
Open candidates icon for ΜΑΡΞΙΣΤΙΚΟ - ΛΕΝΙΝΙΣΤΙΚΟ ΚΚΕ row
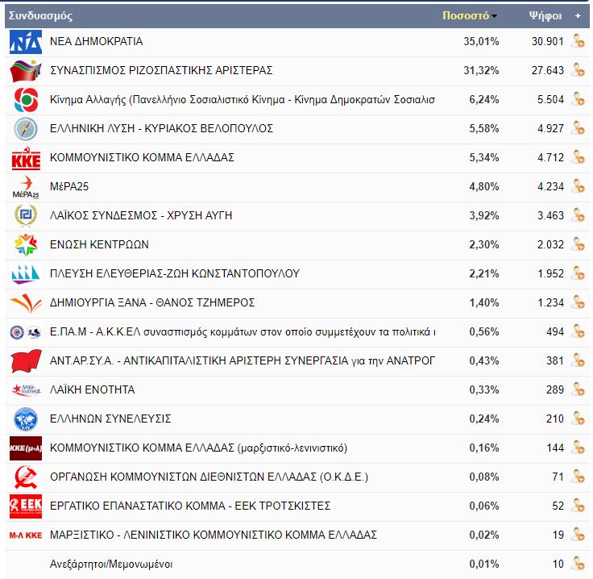point(578,535)
